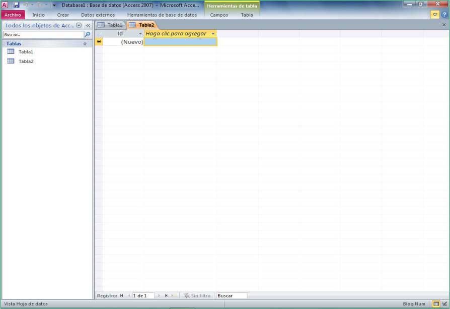The height and width of the screenshot is (309, 450).
Task: Click the blue Help question mark icon
Action: point(444,15)
